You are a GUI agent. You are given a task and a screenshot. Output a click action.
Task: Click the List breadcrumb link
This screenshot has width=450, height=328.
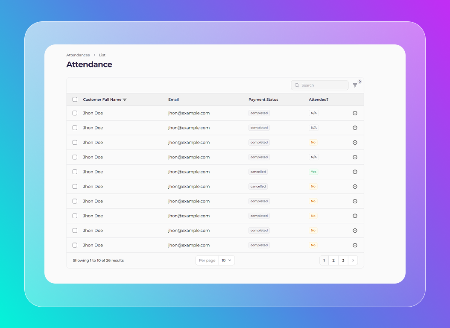(x=102, y=55)
